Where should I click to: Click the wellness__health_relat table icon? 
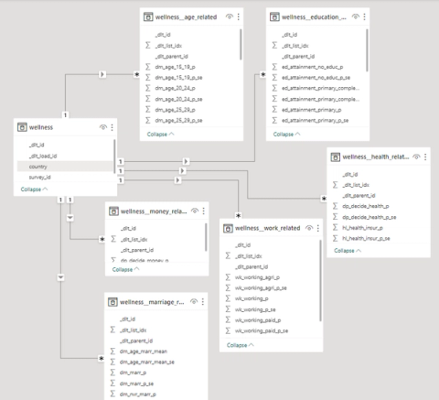[336, 157]
